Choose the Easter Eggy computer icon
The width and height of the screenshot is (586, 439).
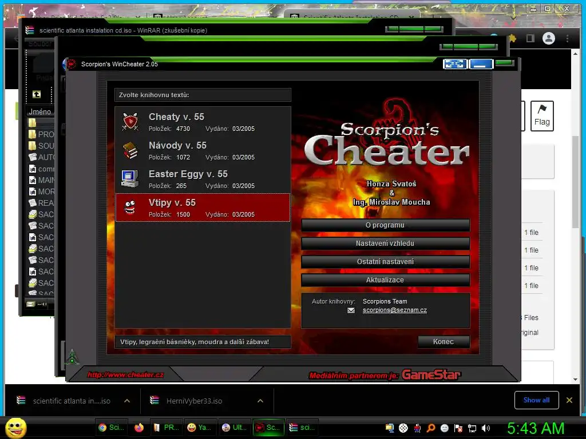pyautogui.click(x=130, y=179)
